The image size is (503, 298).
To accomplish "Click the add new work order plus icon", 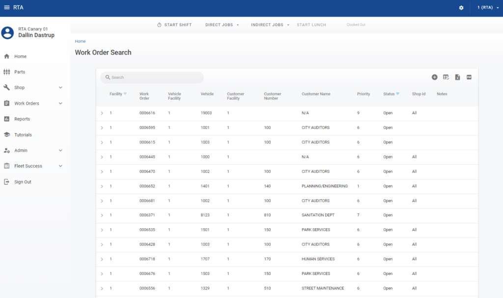I will 434,77.
